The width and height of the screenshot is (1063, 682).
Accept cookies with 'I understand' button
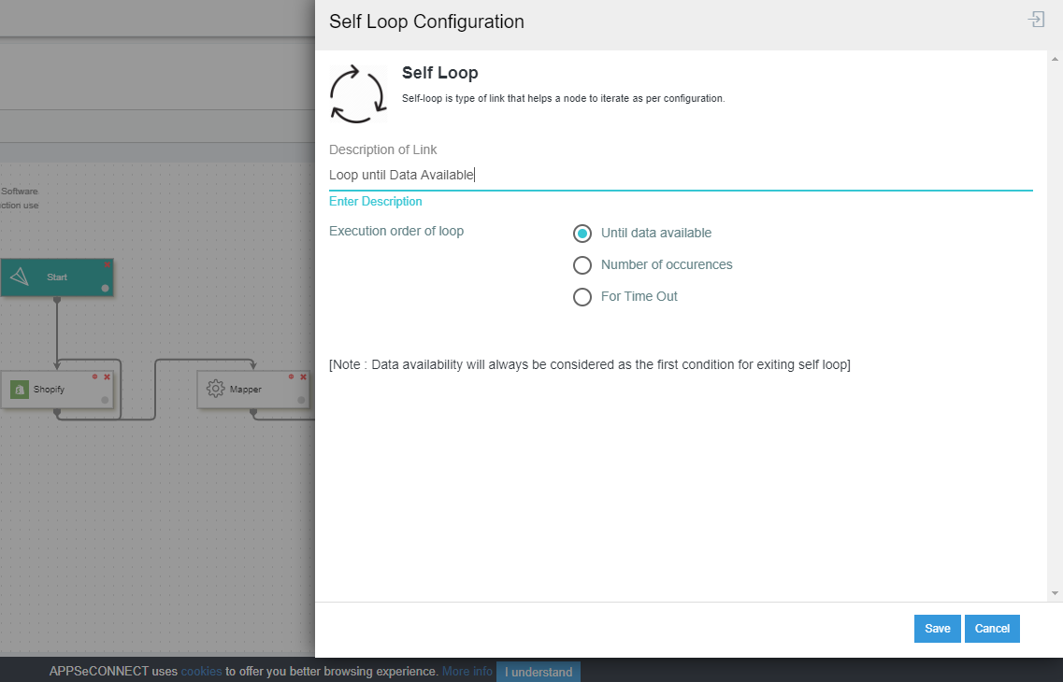(x=538, y=672)
